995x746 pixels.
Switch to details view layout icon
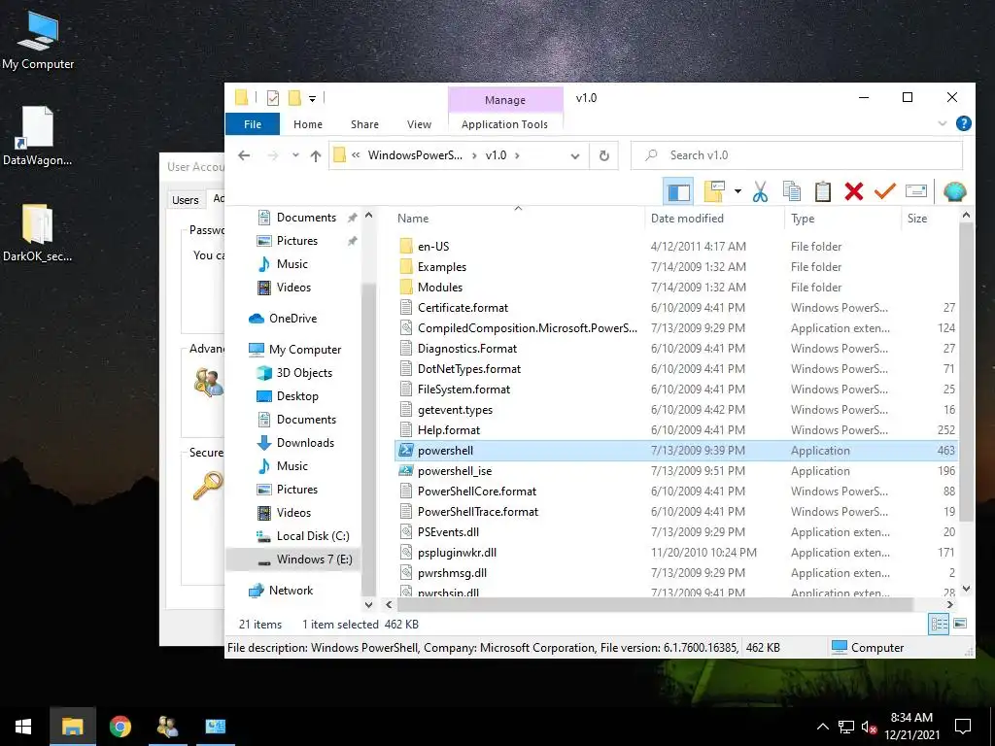[940, 624]
